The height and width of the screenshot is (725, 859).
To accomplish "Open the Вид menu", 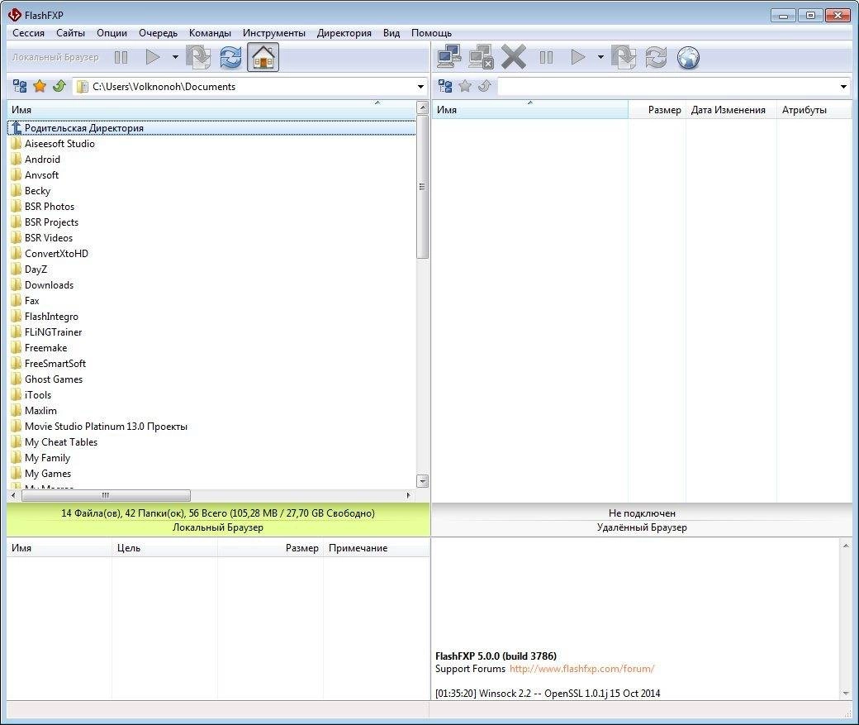I will pyautogui.click(x=392, y=33).
